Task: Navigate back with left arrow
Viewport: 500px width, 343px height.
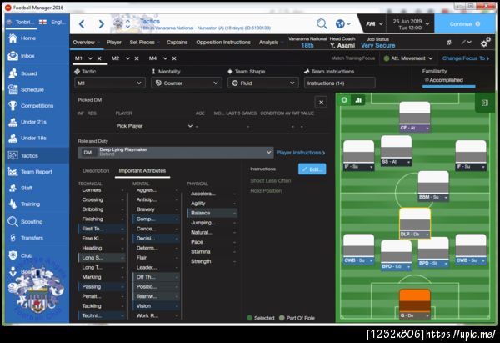Action: (x=82, y=24)
